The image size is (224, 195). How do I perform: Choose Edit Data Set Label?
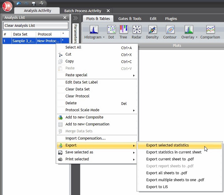point(97,82)
